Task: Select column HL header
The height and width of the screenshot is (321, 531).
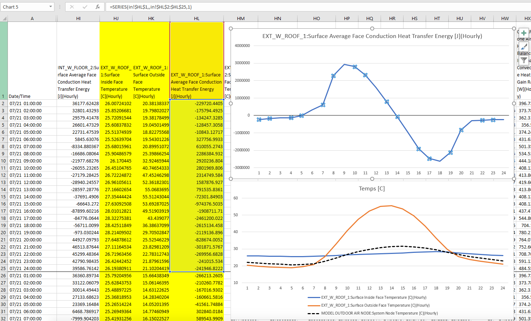Action: click(197, 18)
